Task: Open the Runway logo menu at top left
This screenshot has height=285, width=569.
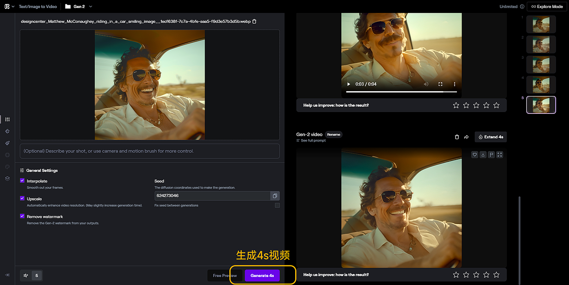Action: point(6,6)
